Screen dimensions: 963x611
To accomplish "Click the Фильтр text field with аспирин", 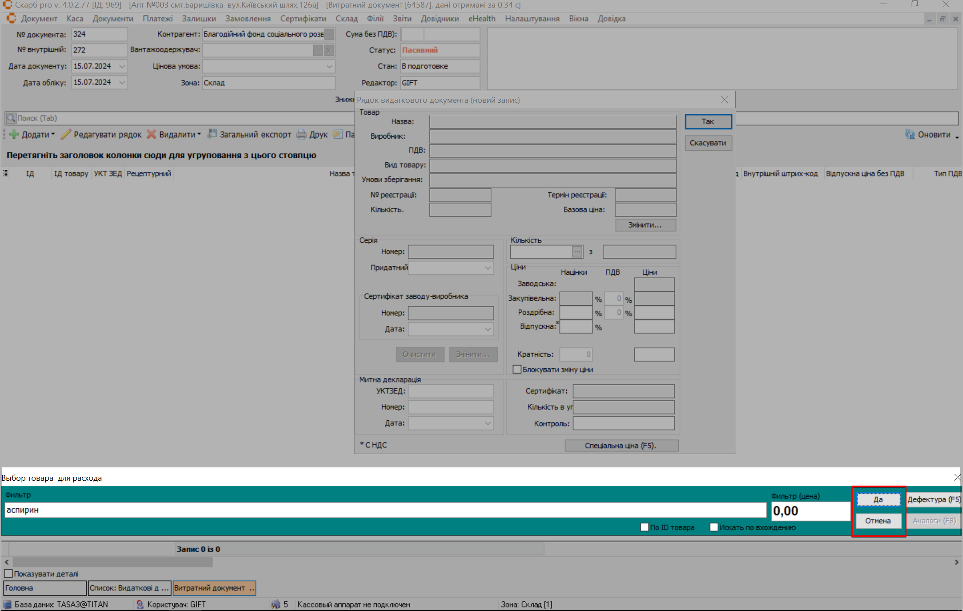I will coord(385,510).
